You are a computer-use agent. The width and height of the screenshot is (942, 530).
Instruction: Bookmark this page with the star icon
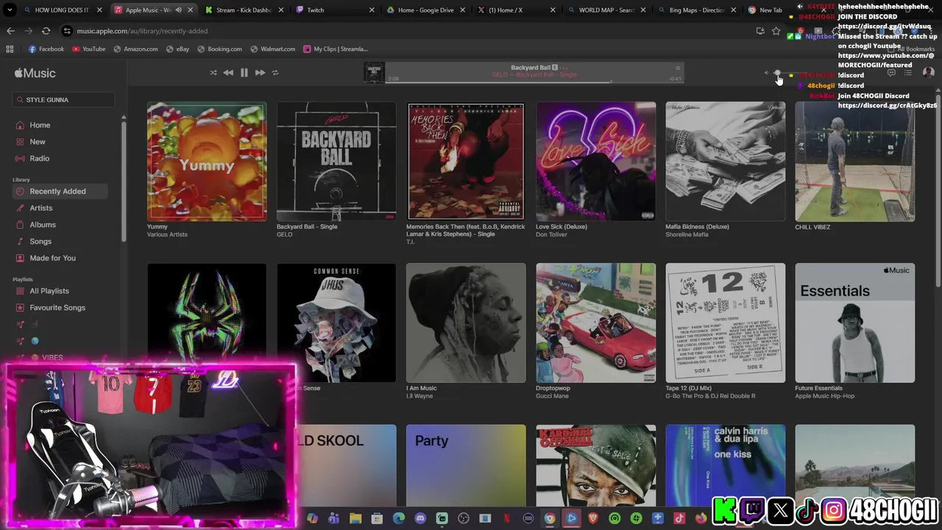(776, 31)
